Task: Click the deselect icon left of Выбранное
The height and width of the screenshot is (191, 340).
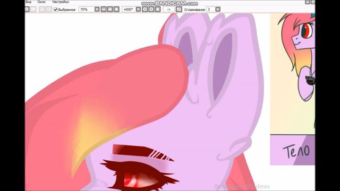Action: click(x=42, y=10)
